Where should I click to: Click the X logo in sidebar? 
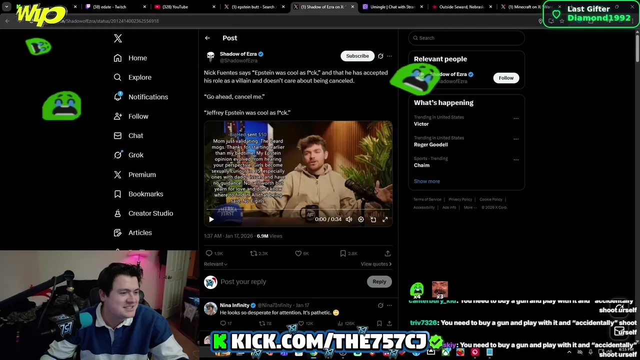coord(117,38)
